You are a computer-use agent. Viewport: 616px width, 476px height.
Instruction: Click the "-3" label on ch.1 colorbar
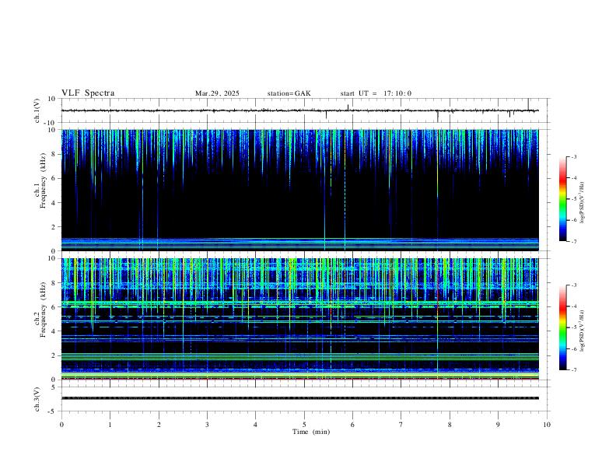(x=573, y=156)
